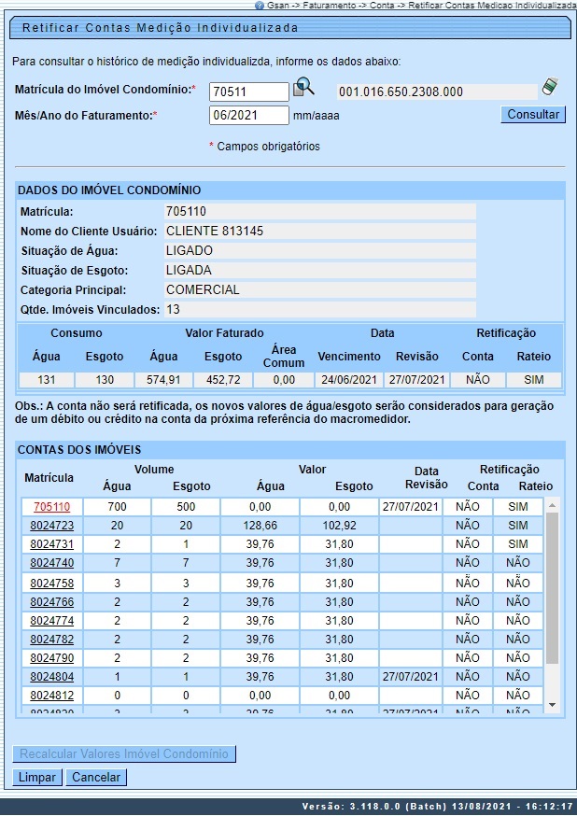Click the accounts list scrollbar down arrow
Viewport: 577px width, 816px height.
(552, 704)
